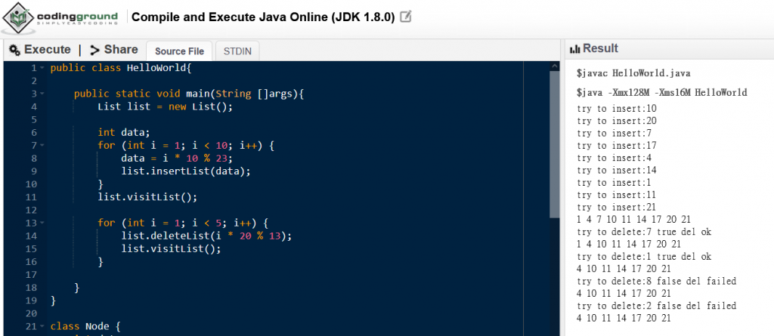Click 'list.visitList();' on line 11

coord(147,197)
